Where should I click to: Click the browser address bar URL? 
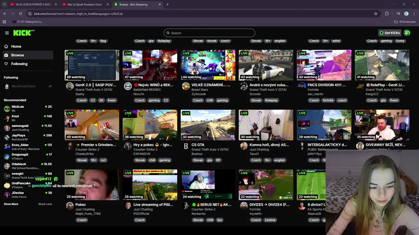(x=79, y=14)
